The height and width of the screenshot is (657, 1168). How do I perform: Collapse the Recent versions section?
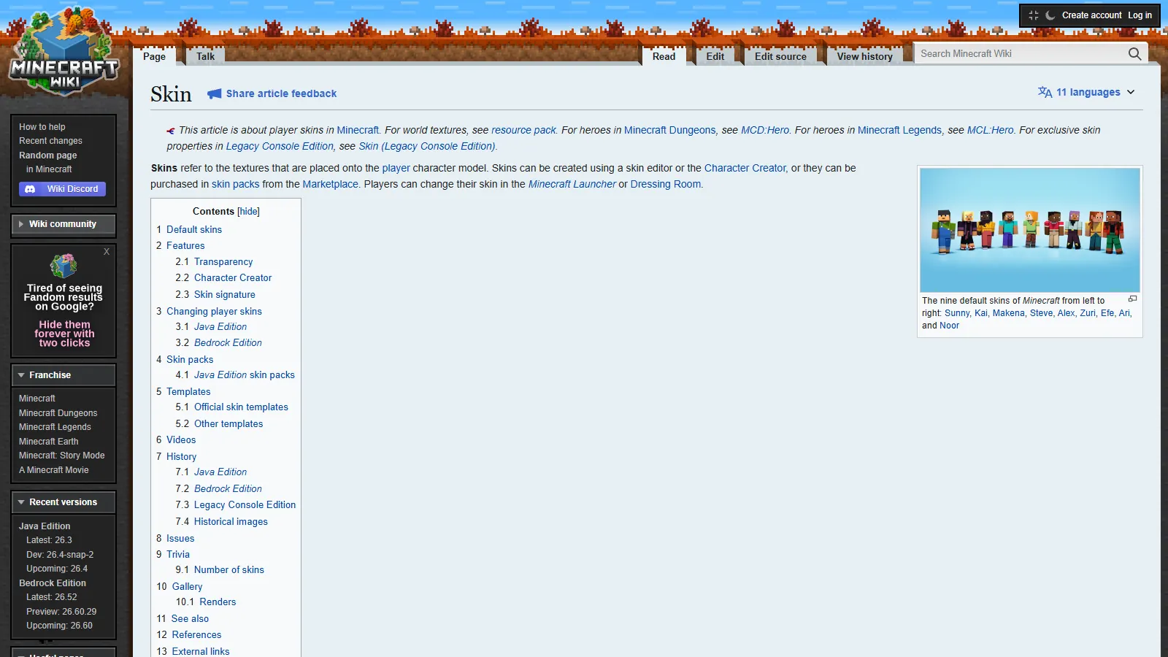click(x=64, y=502)
